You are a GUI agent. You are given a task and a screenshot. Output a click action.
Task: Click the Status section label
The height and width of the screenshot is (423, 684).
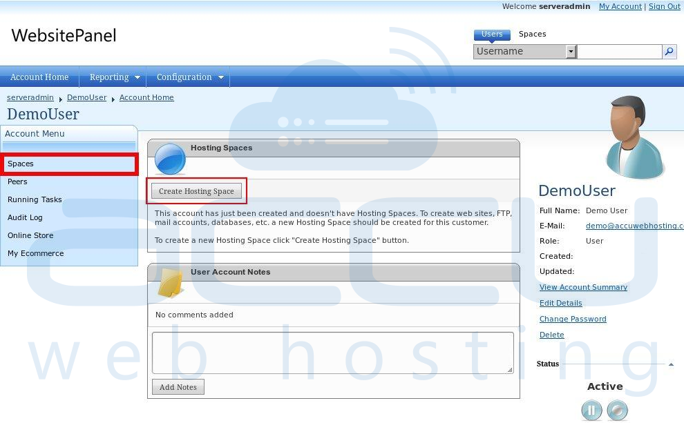(x=547, y=364)
